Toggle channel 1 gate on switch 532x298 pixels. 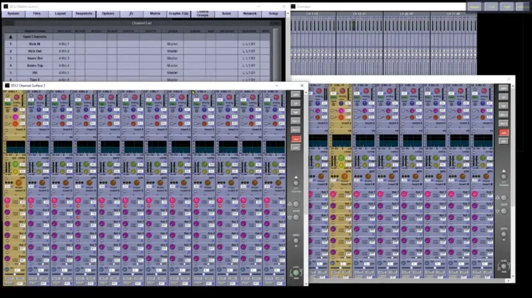[x=6, y=177]
